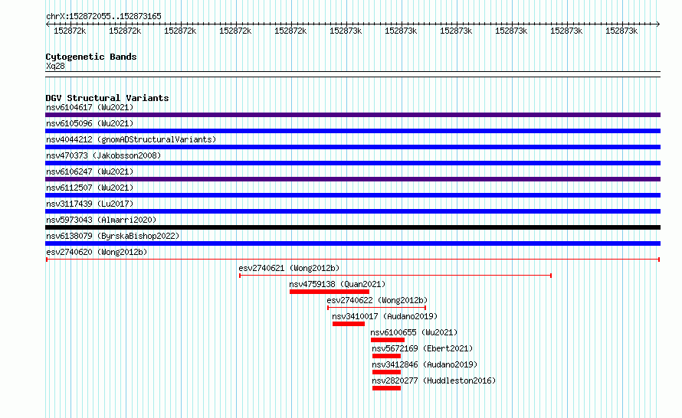
Task: Open nsv470373 (Jakobsson2008) variant label
Action: tap(103, 155)
